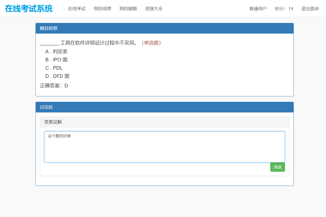The width and height of the screenshot is (326, 217).
Task: Open 我的错题 in navigation bar
Action: [128, 9]
